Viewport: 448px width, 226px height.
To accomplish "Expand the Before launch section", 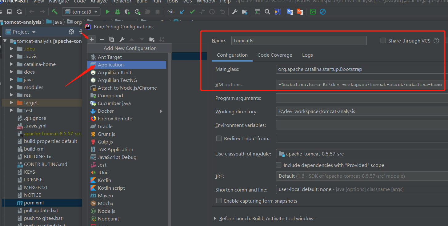I will pos(215,218).
